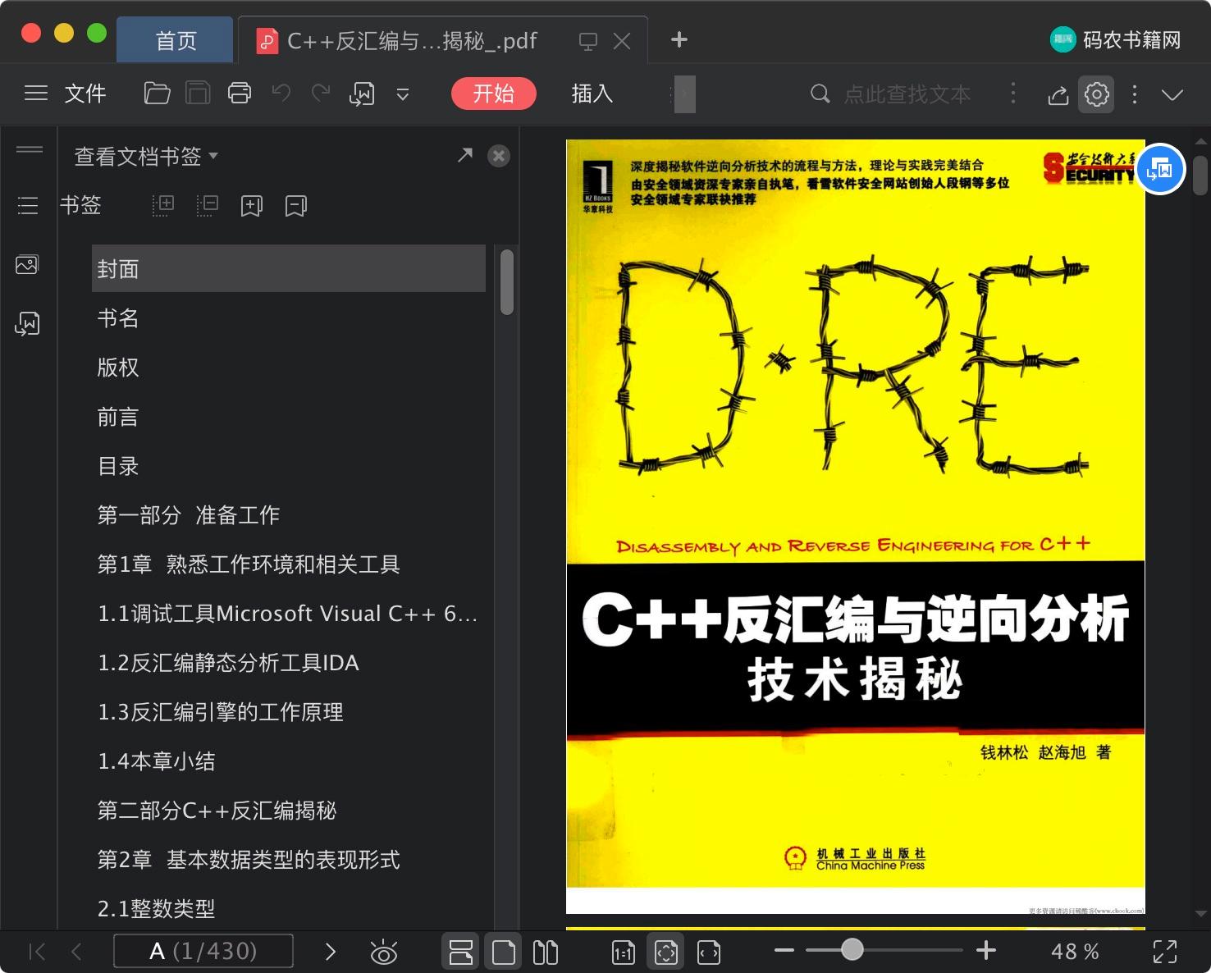Viewport: 1211px width, 973px height.
Task: Open bookmark 第一部分 准备工作
Action: point(189,515)
